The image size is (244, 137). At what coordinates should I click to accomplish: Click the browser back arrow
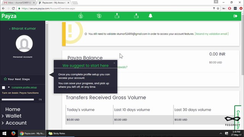click(x=3, y=8)
